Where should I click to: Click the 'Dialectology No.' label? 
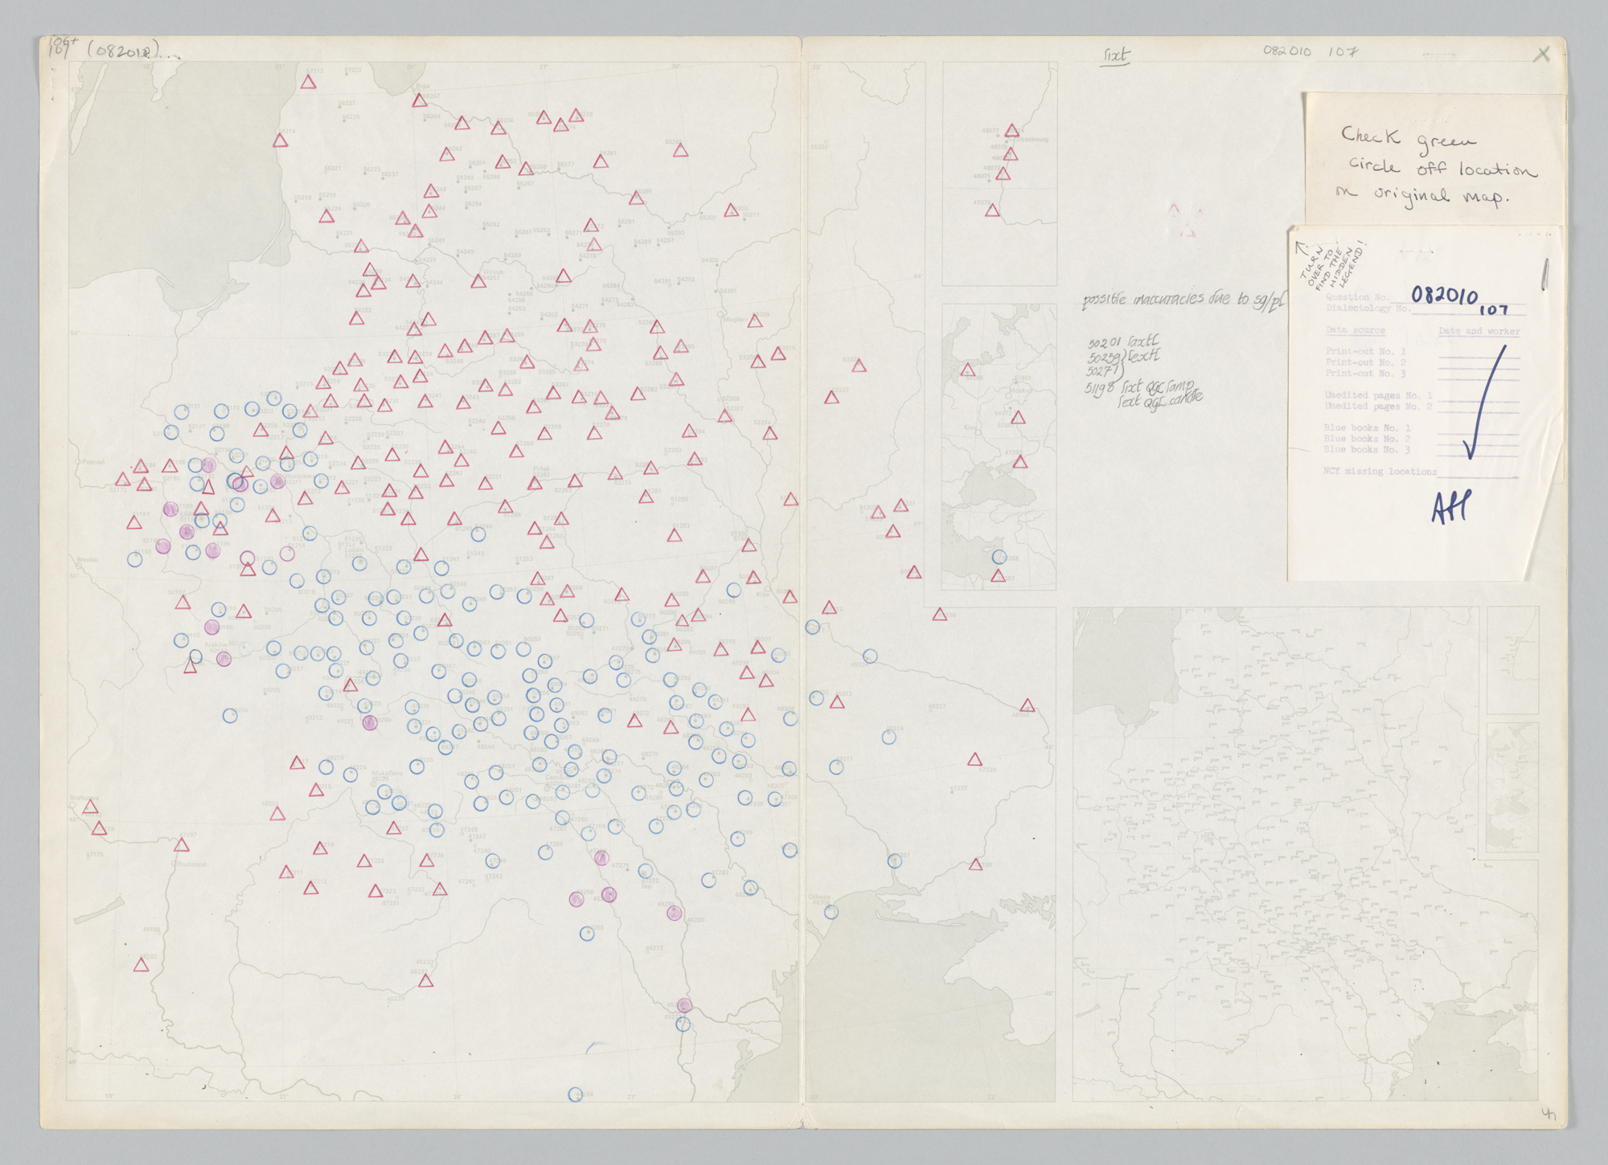click(1367, 309)
